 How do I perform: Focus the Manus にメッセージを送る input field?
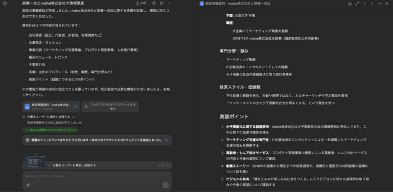[x=97, y=176]
